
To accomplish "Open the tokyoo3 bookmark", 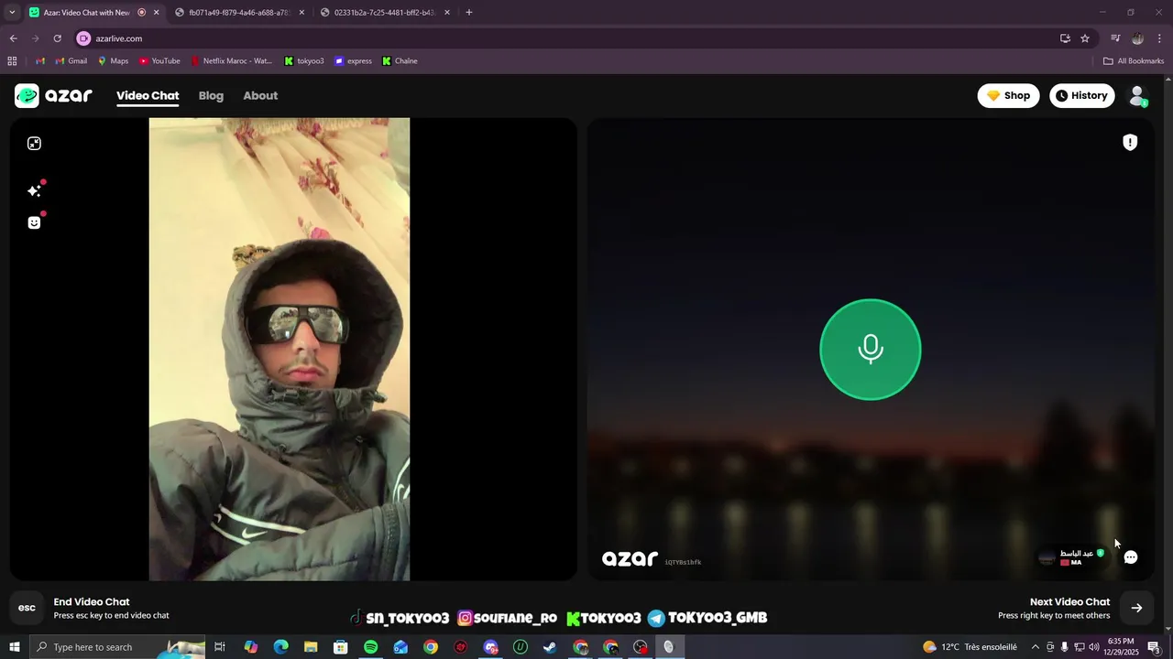I will (x=304, y=61).
